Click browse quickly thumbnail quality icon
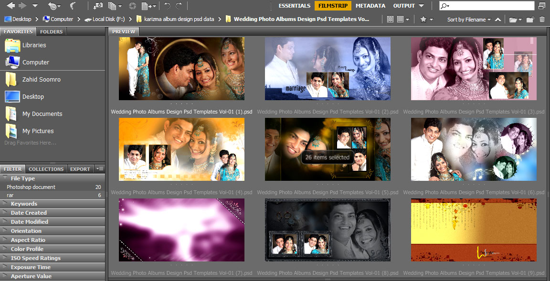This screenshot has height=281, width=550. (x=390, y=19)
